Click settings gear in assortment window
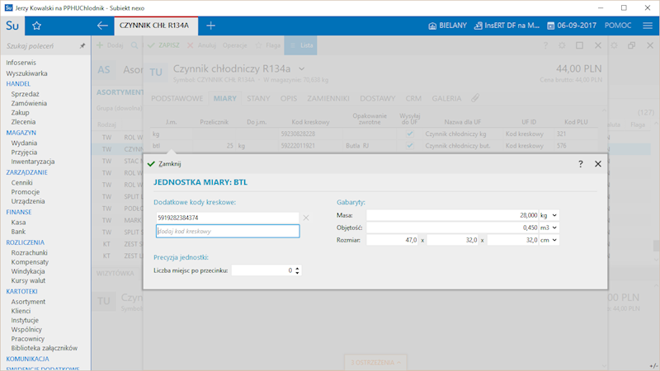Image resolution: width=660 pixels, height=371 pixels. point(562,45)
